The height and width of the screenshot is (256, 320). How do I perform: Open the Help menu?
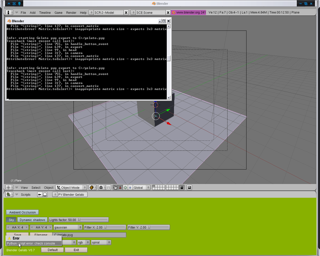click(x=83, y=12)
